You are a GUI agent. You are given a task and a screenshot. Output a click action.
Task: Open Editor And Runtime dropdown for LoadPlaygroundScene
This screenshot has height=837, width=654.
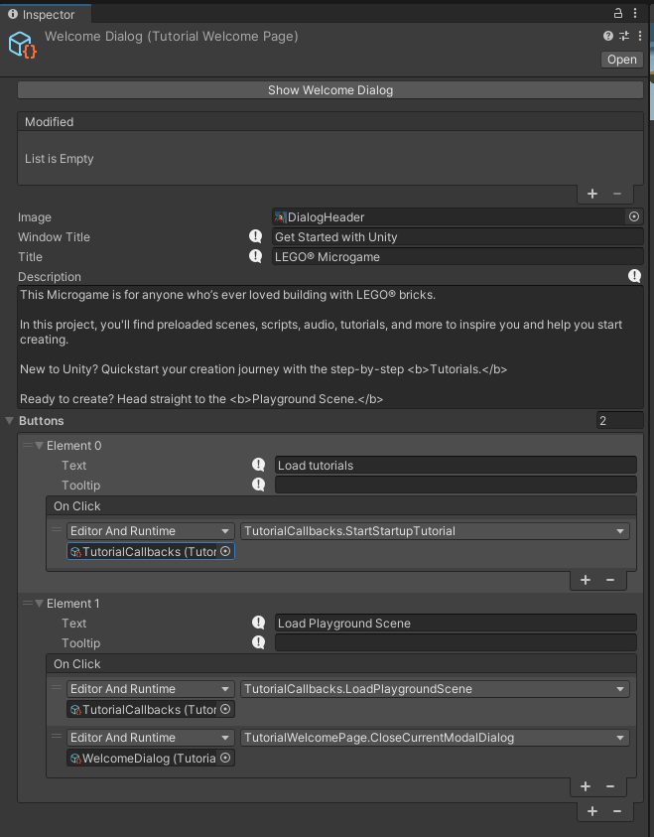[x=151, y=689]
